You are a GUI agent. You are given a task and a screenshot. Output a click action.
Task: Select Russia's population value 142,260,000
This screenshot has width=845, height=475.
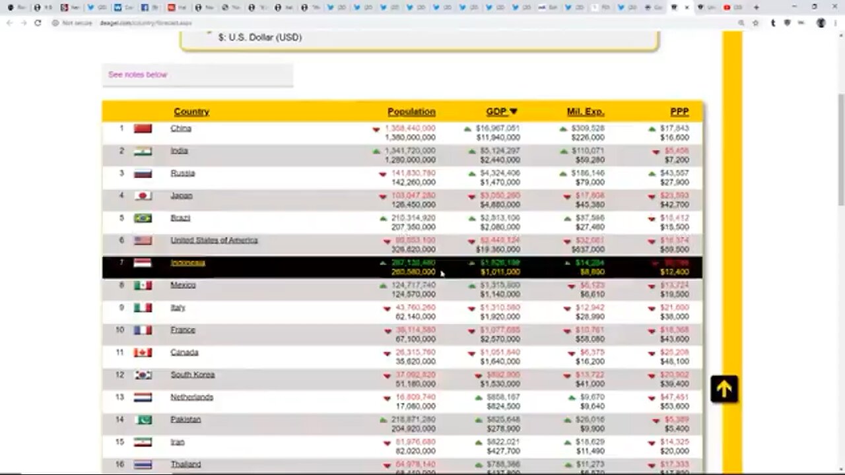(x=413, y=183)
